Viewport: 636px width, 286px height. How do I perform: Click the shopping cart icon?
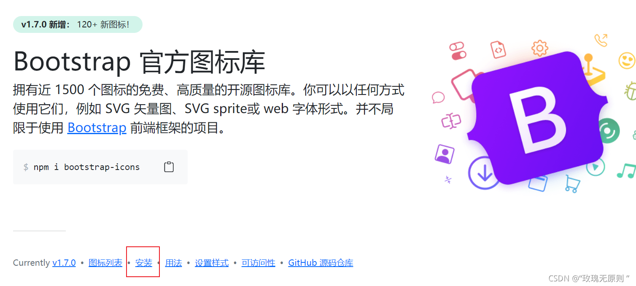572,183
